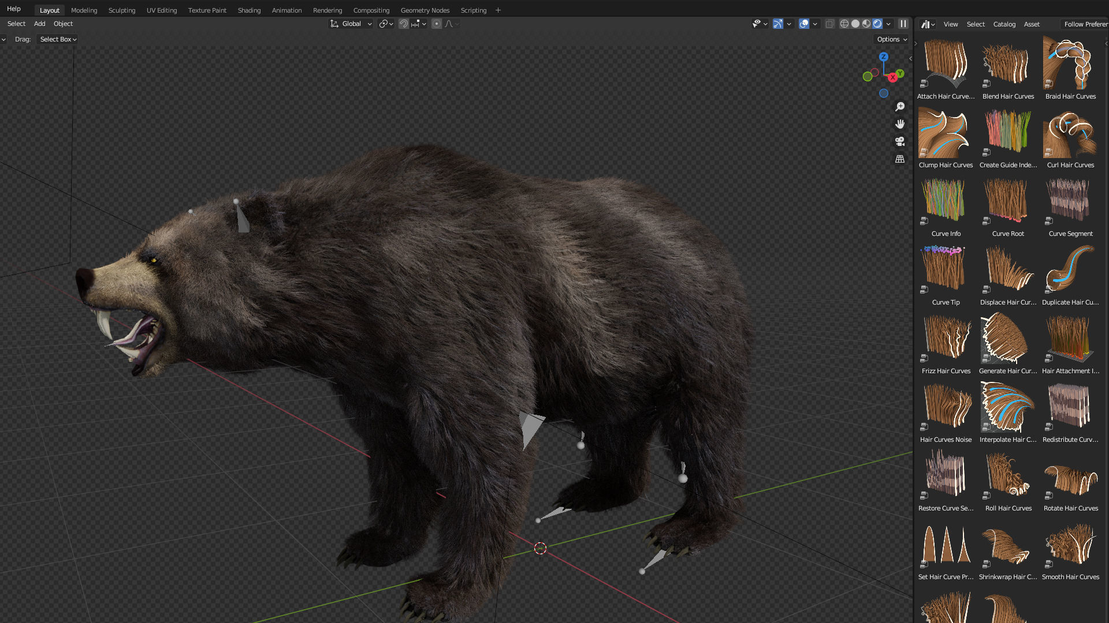Click the zoom view magnifier icon

900,107
